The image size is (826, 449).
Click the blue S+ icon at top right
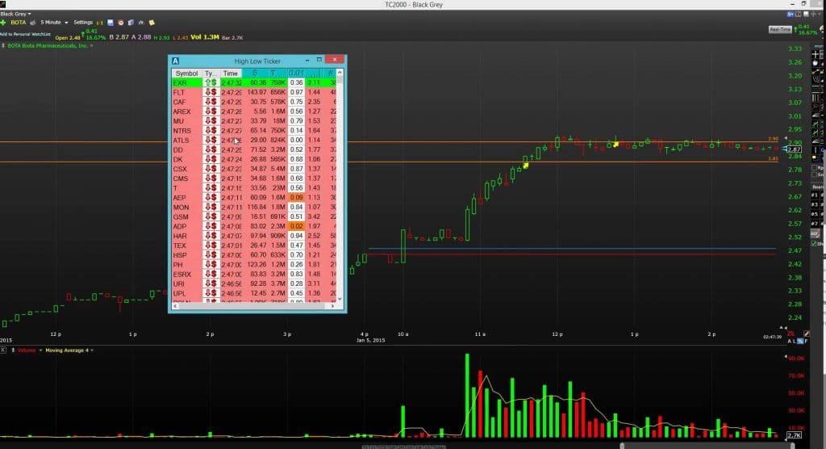tap(791, 15)
